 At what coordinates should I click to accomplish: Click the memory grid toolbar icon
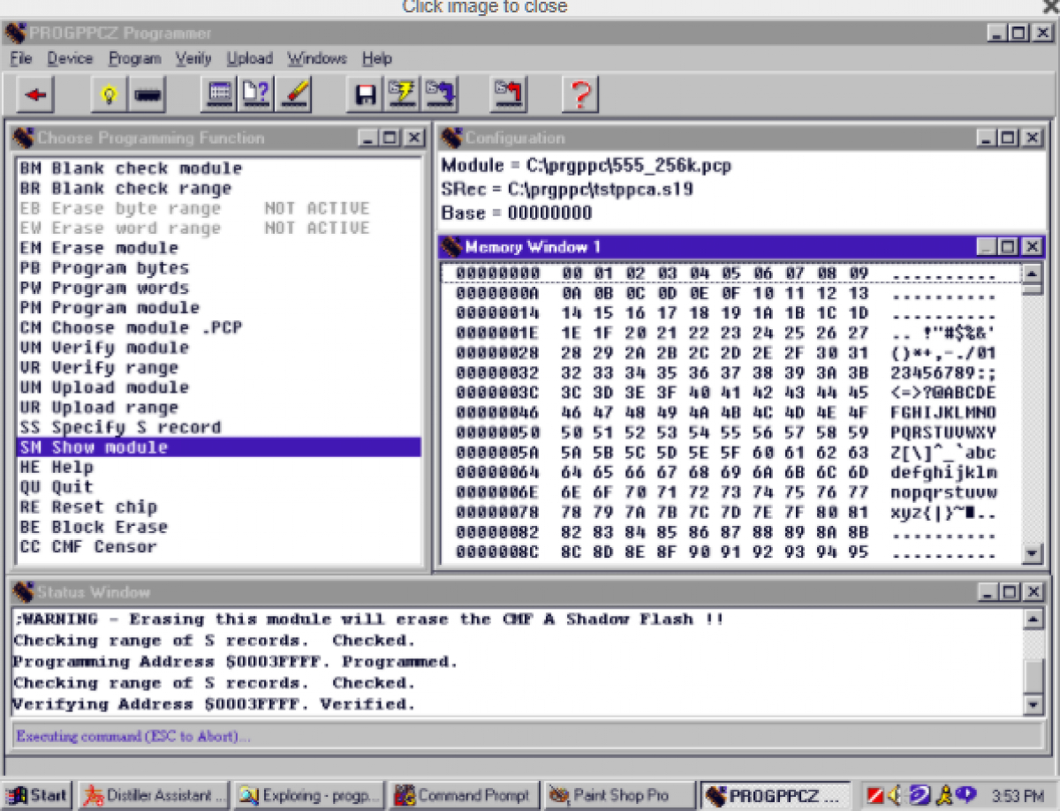218,94
